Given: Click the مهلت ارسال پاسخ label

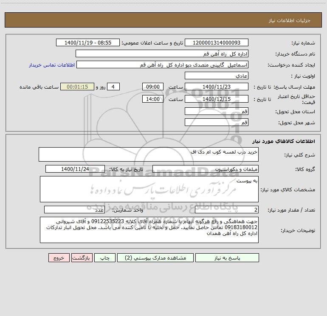Looking at the screenshot, I should click(x=294, y=87).
